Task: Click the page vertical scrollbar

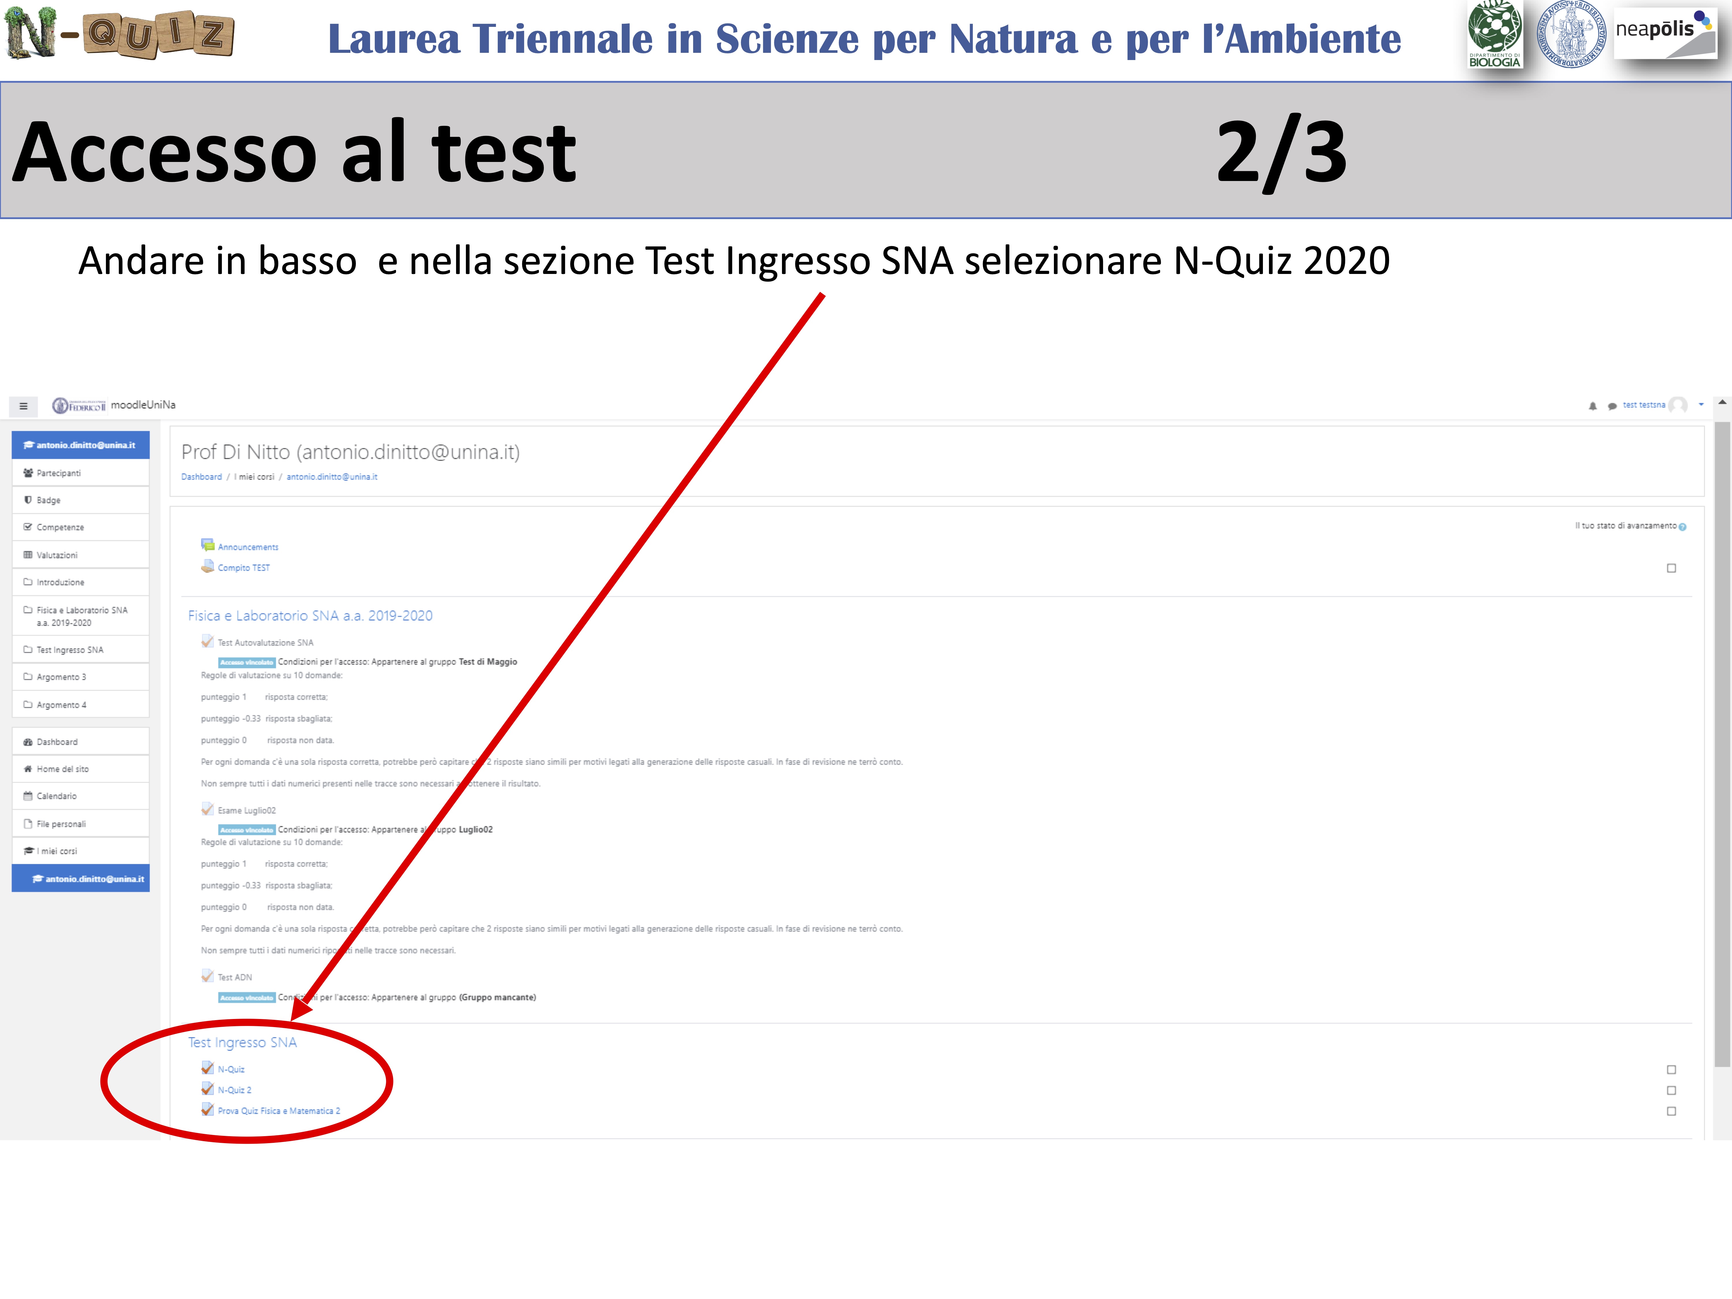Action: (x=1722, y=744)
